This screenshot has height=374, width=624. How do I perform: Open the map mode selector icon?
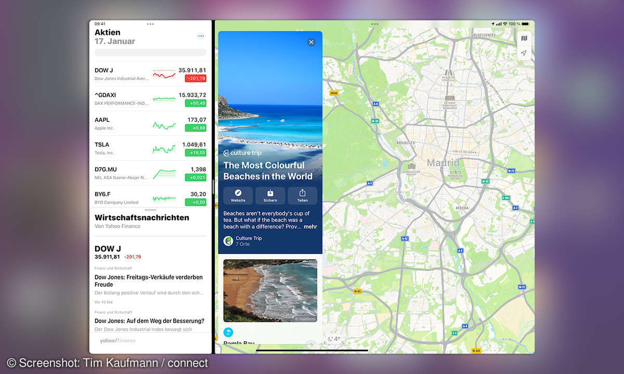pos(524,38)
